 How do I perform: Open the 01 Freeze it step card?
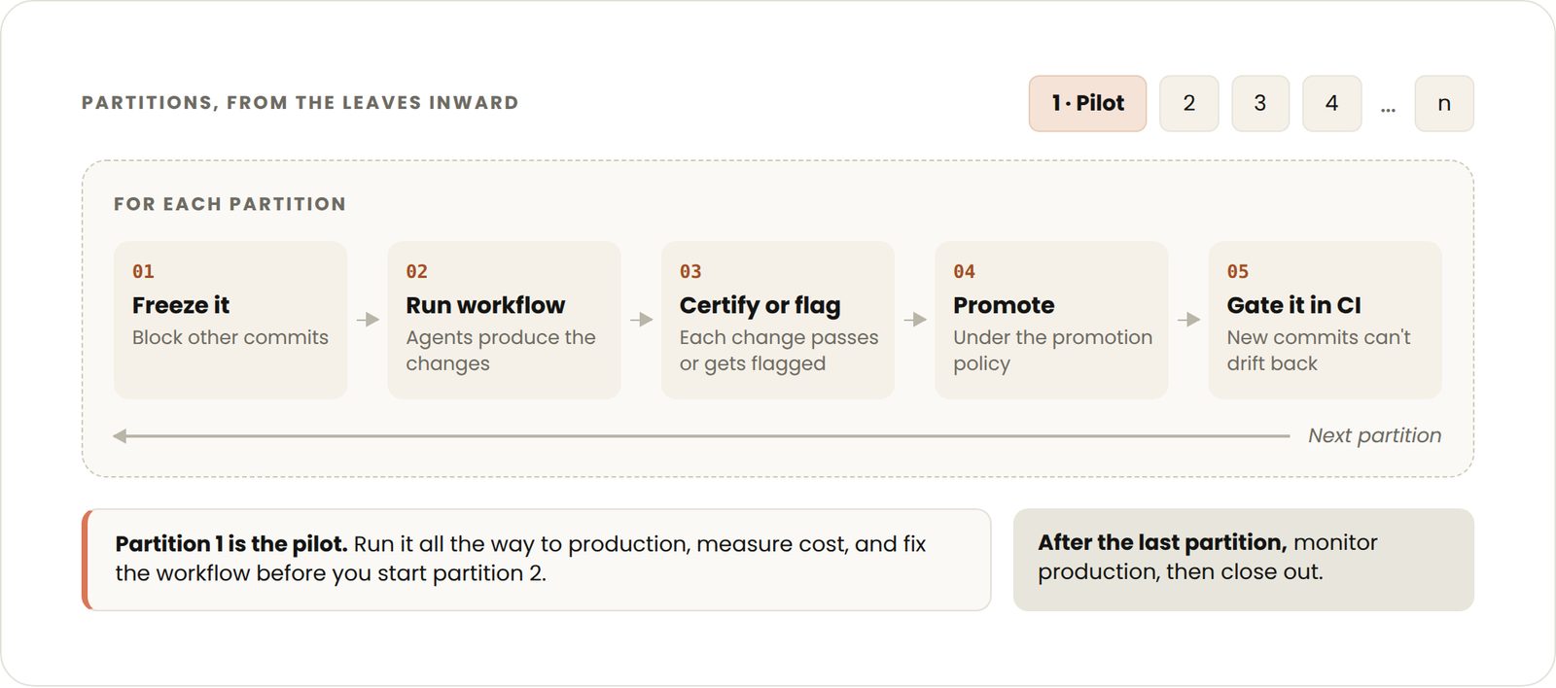230,320
